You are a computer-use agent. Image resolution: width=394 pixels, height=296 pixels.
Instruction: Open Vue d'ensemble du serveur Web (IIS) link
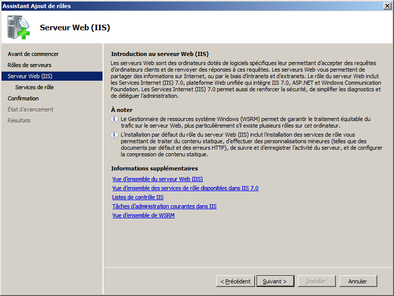(158, 179)
